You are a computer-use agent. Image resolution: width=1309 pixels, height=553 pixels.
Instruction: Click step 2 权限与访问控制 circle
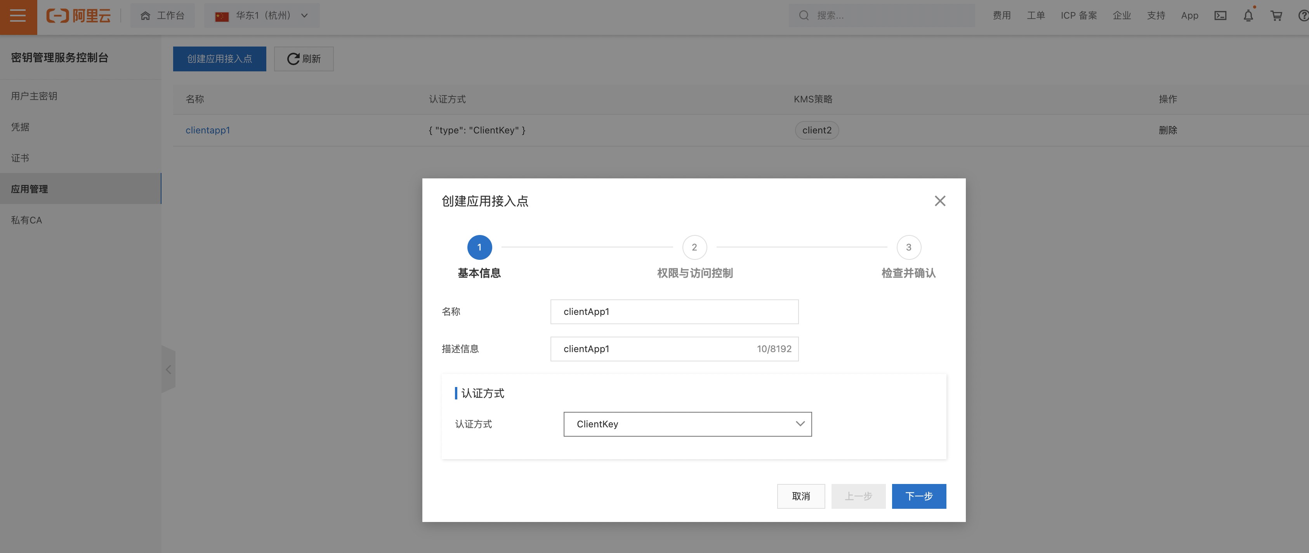point(694,247)
